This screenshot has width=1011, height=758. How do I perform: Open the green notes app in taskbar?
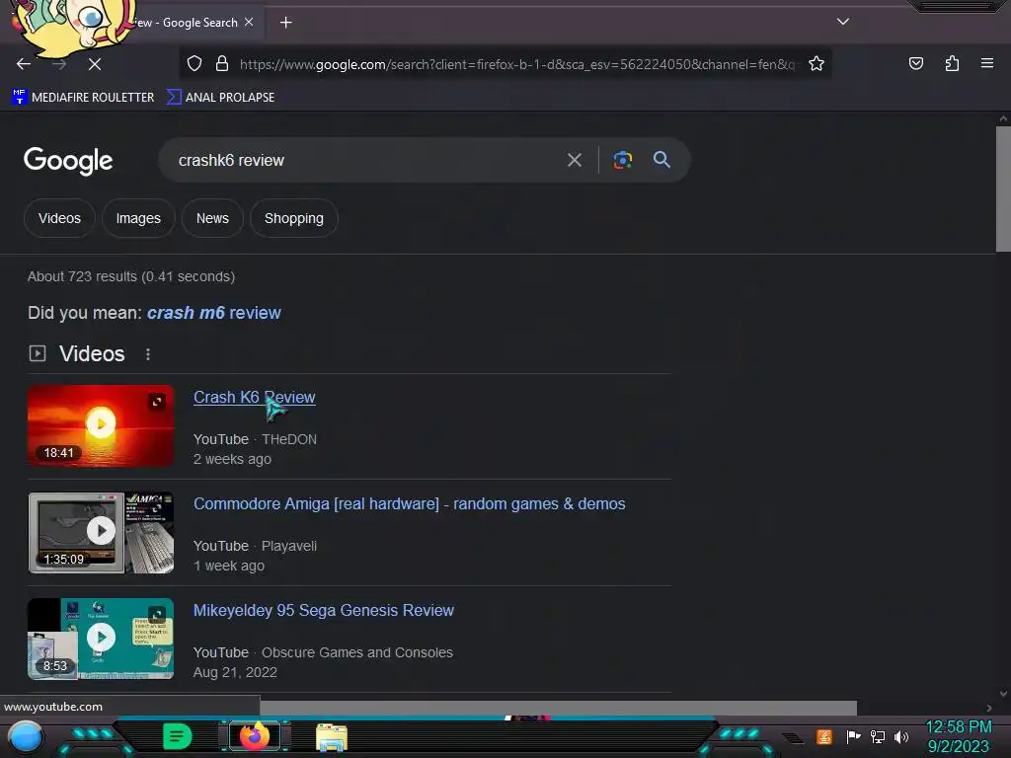click(x=178, y=736)
